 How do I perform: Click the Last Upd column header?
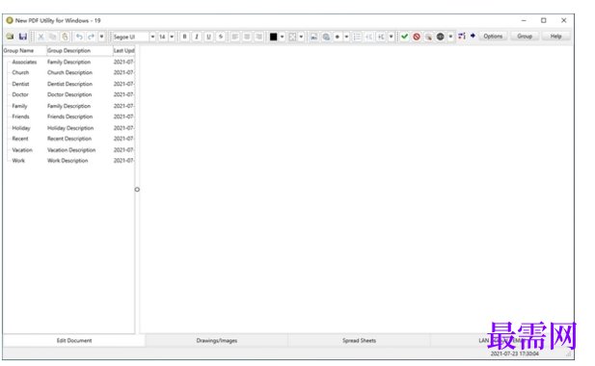click(123, 50)
